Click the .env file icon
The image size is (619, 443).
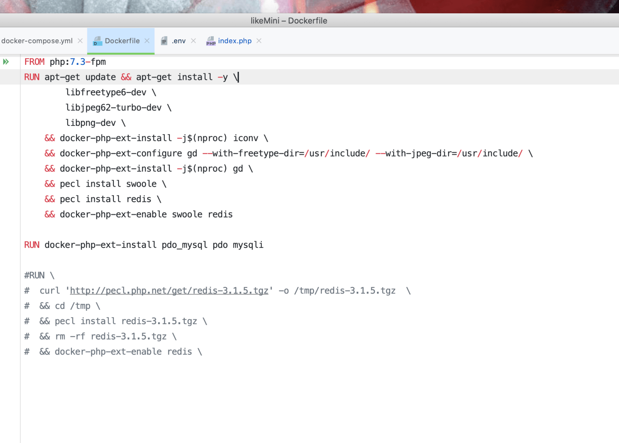pyautogui.click(x=164, y=41)
